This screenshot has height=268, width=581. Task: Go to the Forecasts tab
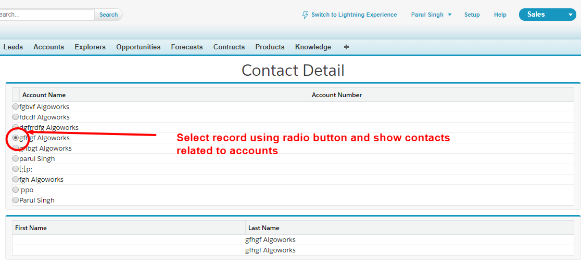click(186, 47)
